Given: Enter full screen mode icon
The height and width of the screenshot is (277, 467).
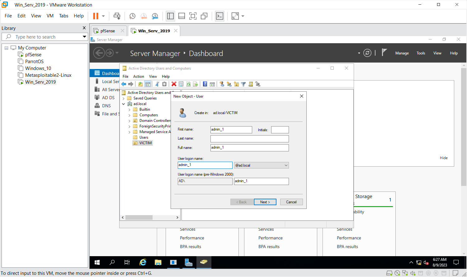Looking at the screenshot, I should click(x=193, y=16).
